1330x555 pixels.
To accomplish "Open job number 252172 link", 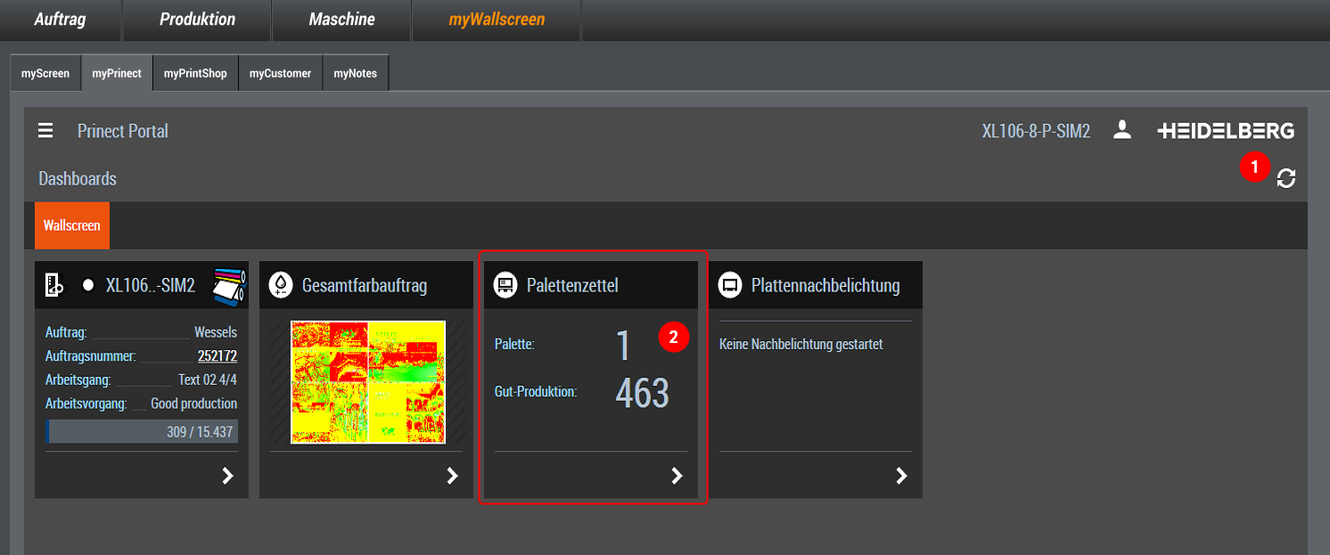I will click(x=217, y=356).
